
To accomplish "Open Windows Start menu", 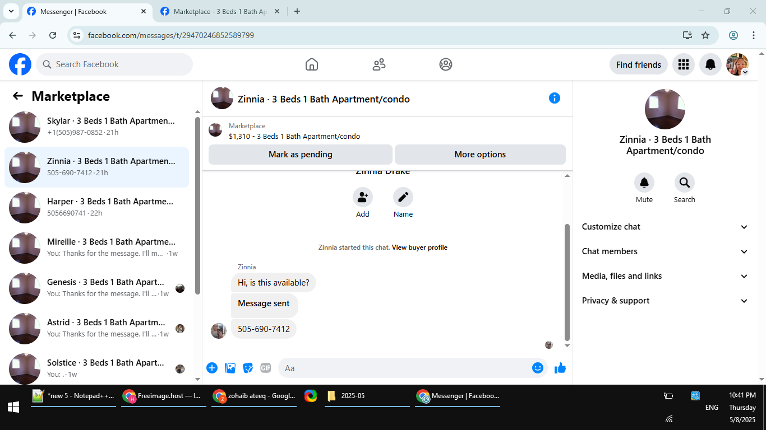I will click(13, 408).
